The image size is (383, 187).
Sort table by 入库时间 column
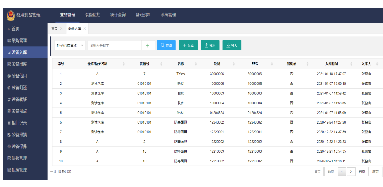point(351,64)
